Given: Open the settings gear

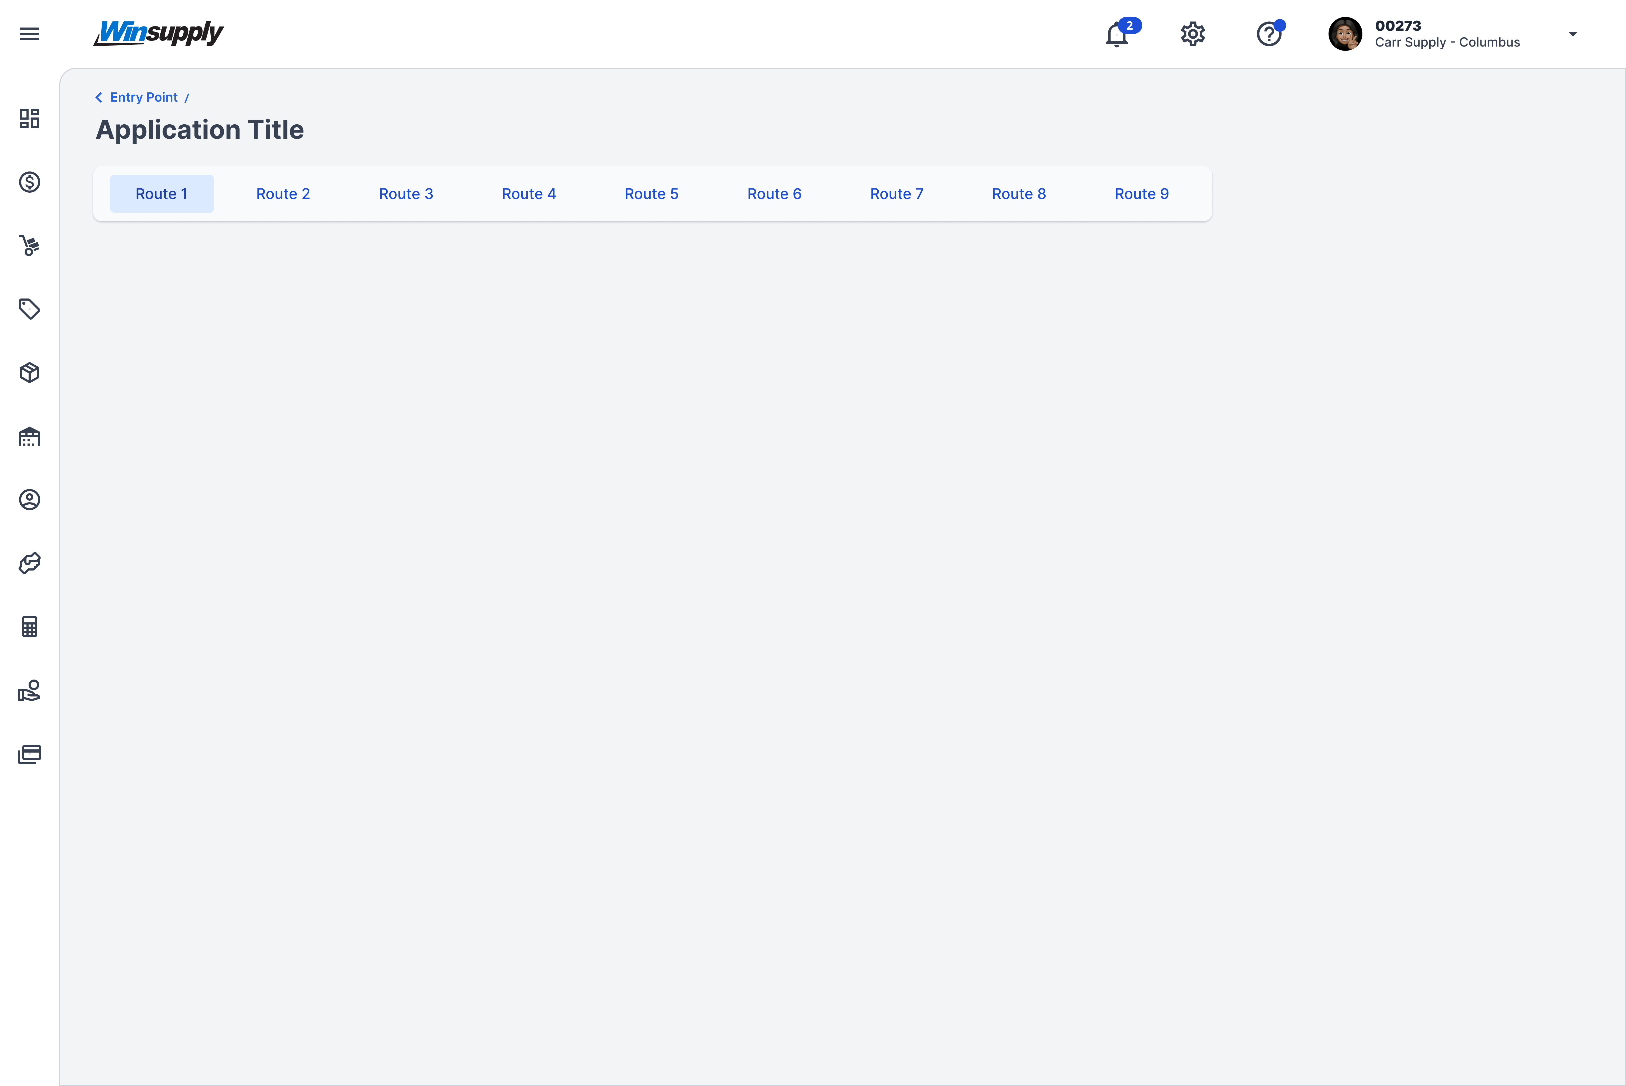Looking at the screenshot, I should tap(1193, 34).
